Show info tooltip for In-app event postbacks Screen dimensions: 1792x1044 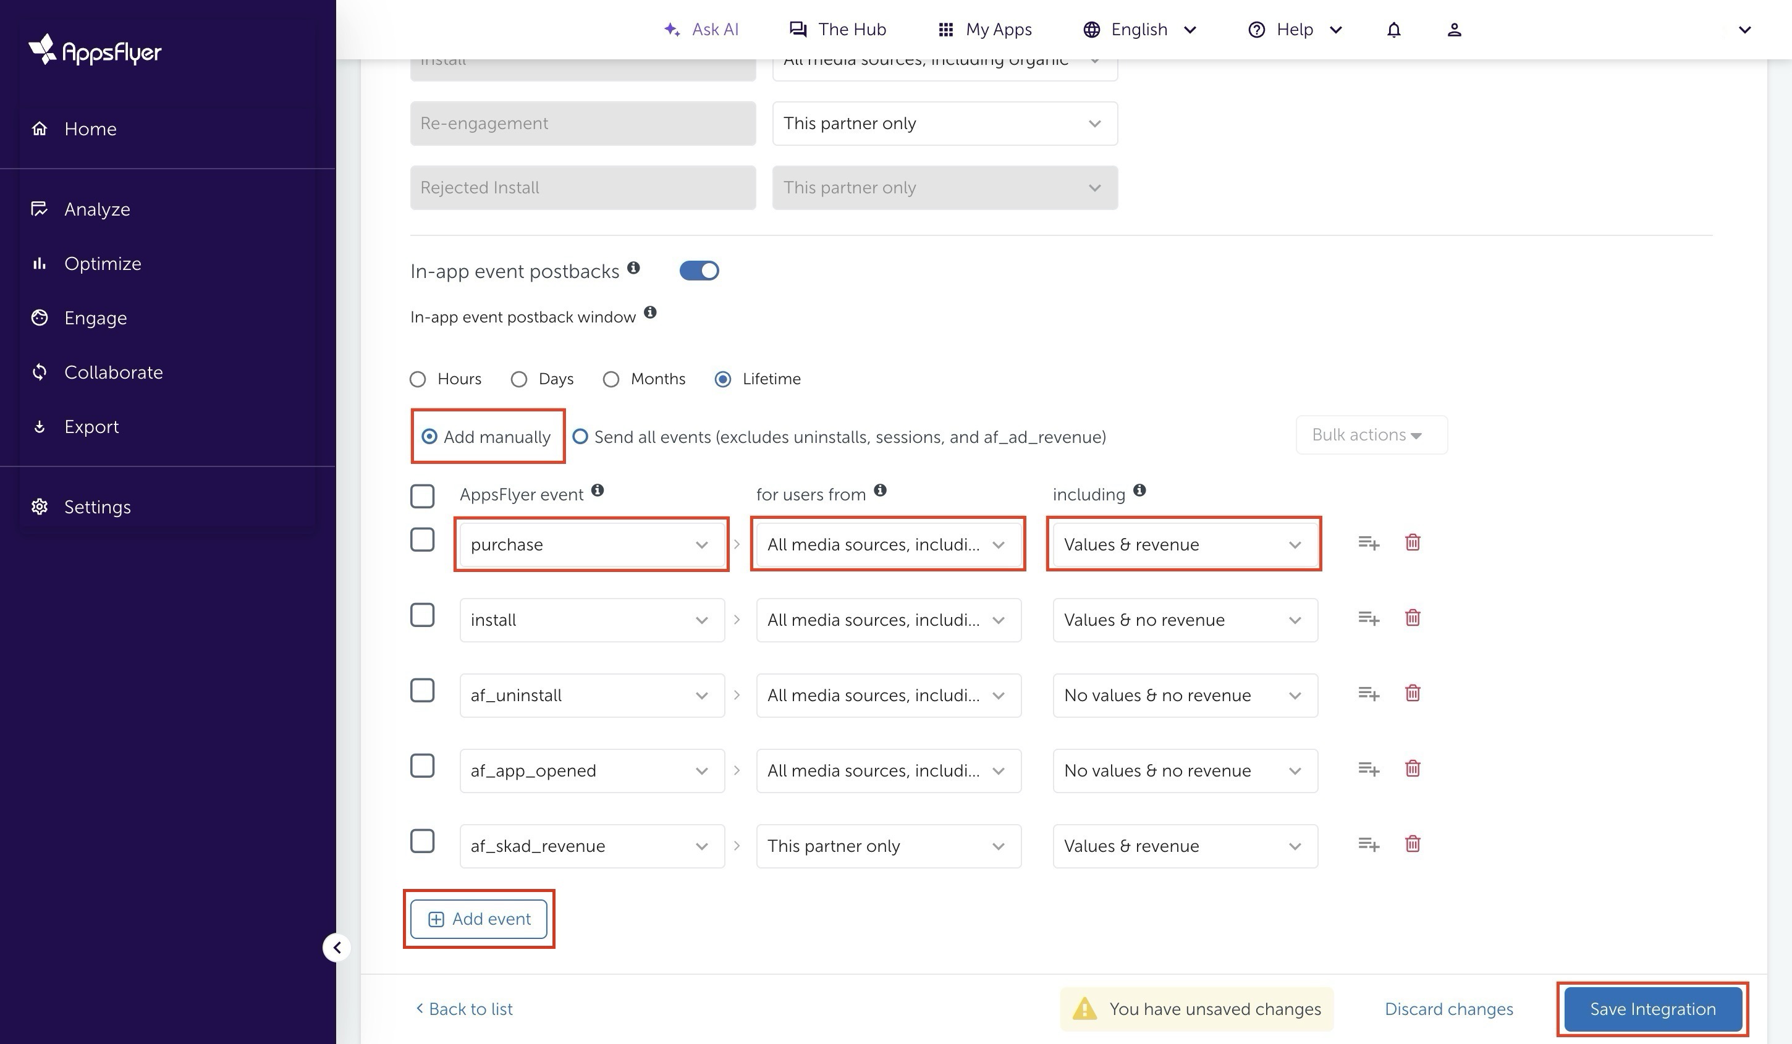(633, 268)
